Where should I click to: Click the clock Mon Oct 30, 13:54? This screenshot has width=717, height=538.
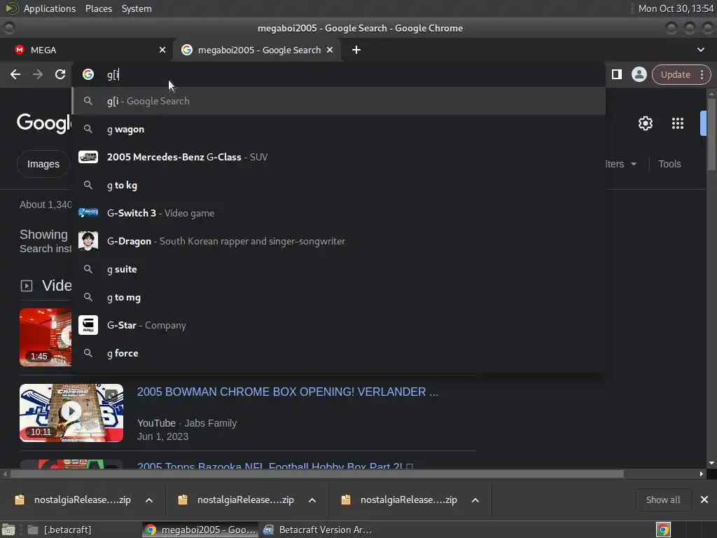[x=676, y=8]
